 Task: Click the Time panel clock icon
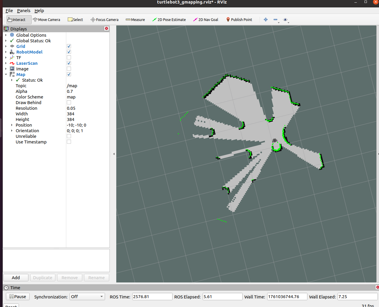click(x=6, y=287)
